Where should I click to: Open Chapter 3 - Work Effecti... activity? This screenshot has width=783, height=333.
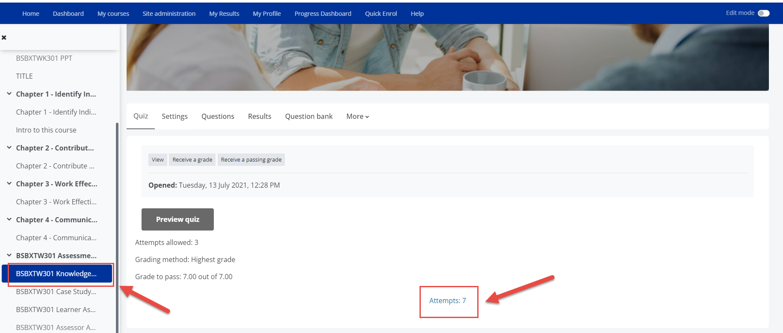(x=56, y=202)
